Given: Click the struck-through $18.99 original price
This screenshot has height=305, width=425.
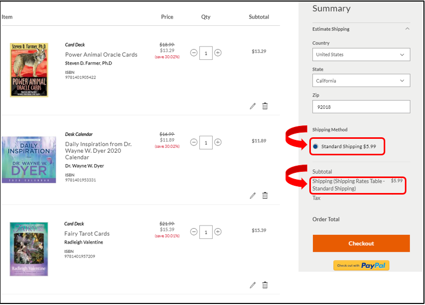Looking at the screenshot, I should pyautogui.click(x=167, y=45).
